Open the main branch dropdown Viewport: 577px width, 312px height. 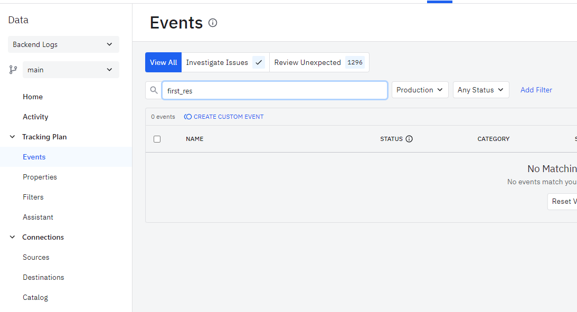tap(71, 70)
